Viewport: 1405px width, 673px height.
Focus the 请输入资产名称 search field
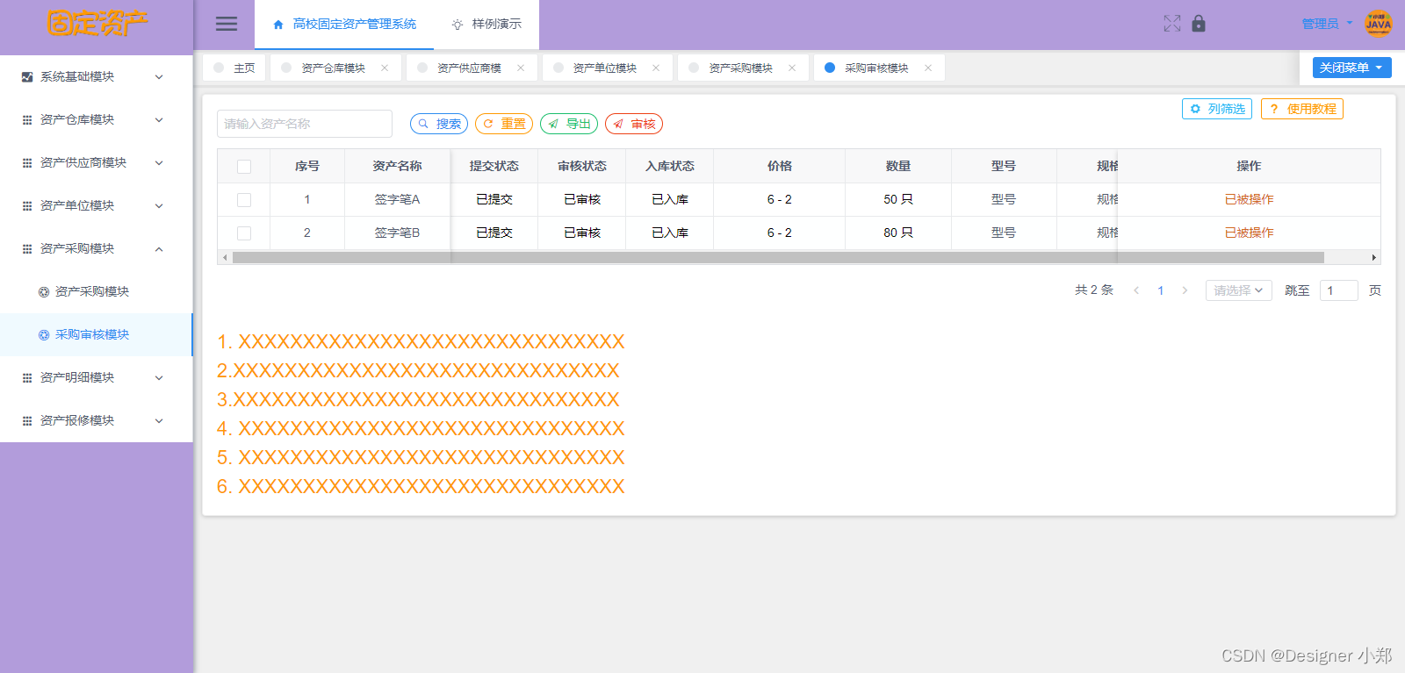tap(305, 124)
